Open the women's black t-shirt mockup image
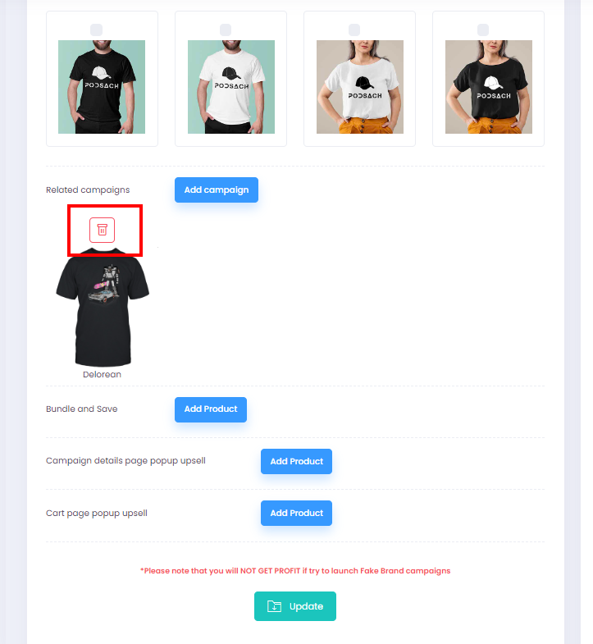The image size is (593, 644). tap(489, 87)
